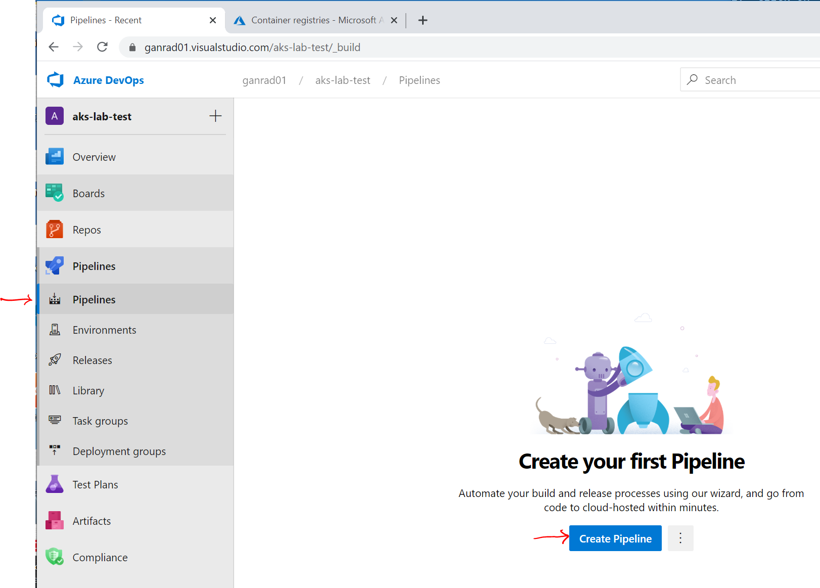
Task: Reload the current page
Action: (x=102, y=47)
